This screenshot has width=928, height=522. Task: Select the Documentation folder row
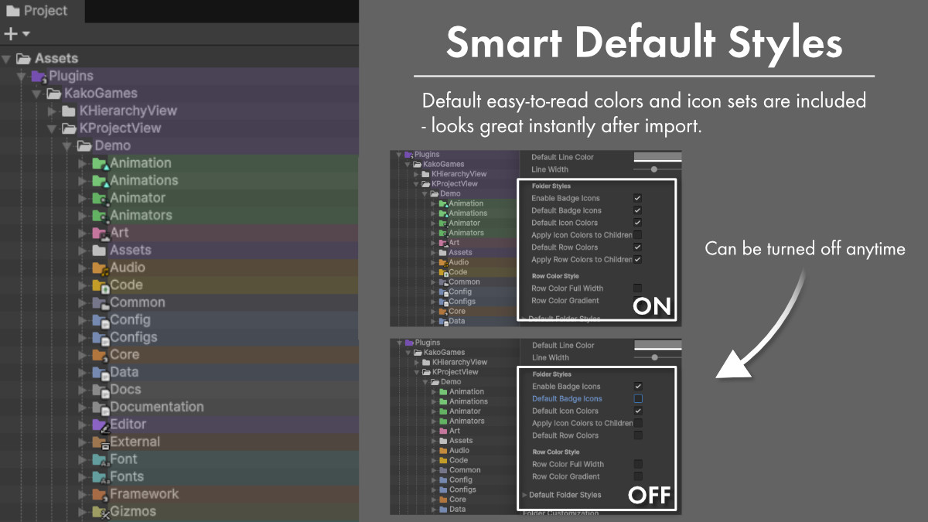(157, 407)
